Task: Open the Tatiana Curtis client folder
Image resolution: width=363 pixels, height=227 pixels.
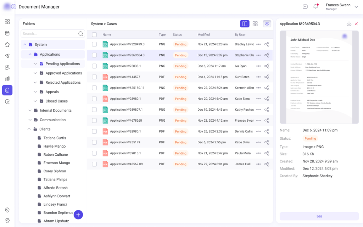Action: (x=55, y=138)
